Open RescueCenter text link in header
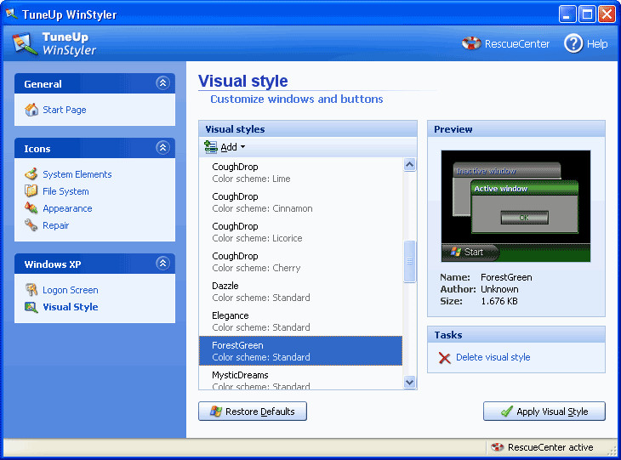Image resolution: width=621 pixels, height=460 pixels. coord(517,43)
